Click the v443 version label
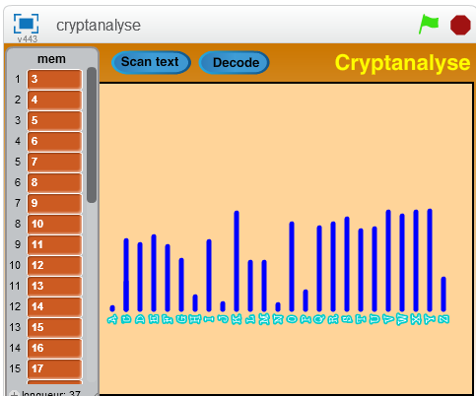Image resolution: width=476 pixels, height=396 pixels. (28, 39)
